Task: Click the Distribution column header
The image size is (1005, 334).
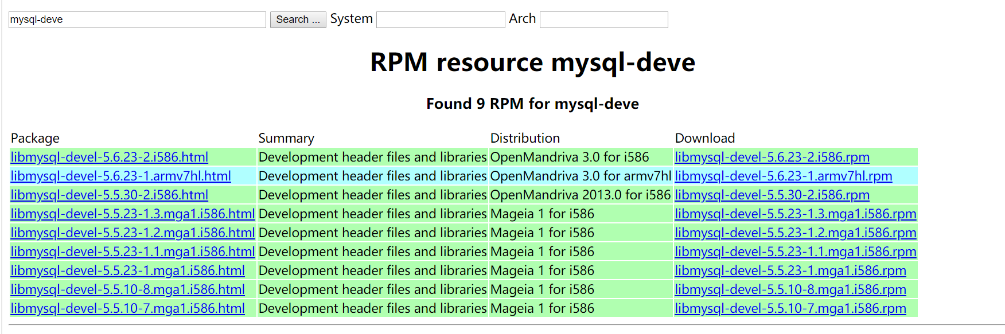Action: click(525, 138)
